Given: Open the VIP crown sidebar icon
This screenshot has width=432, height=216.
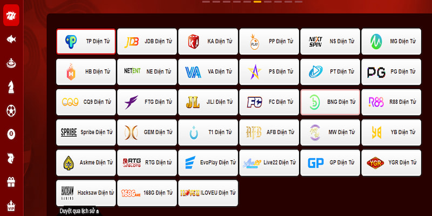Looking at the screenshot, I should [x=11, y=206].
